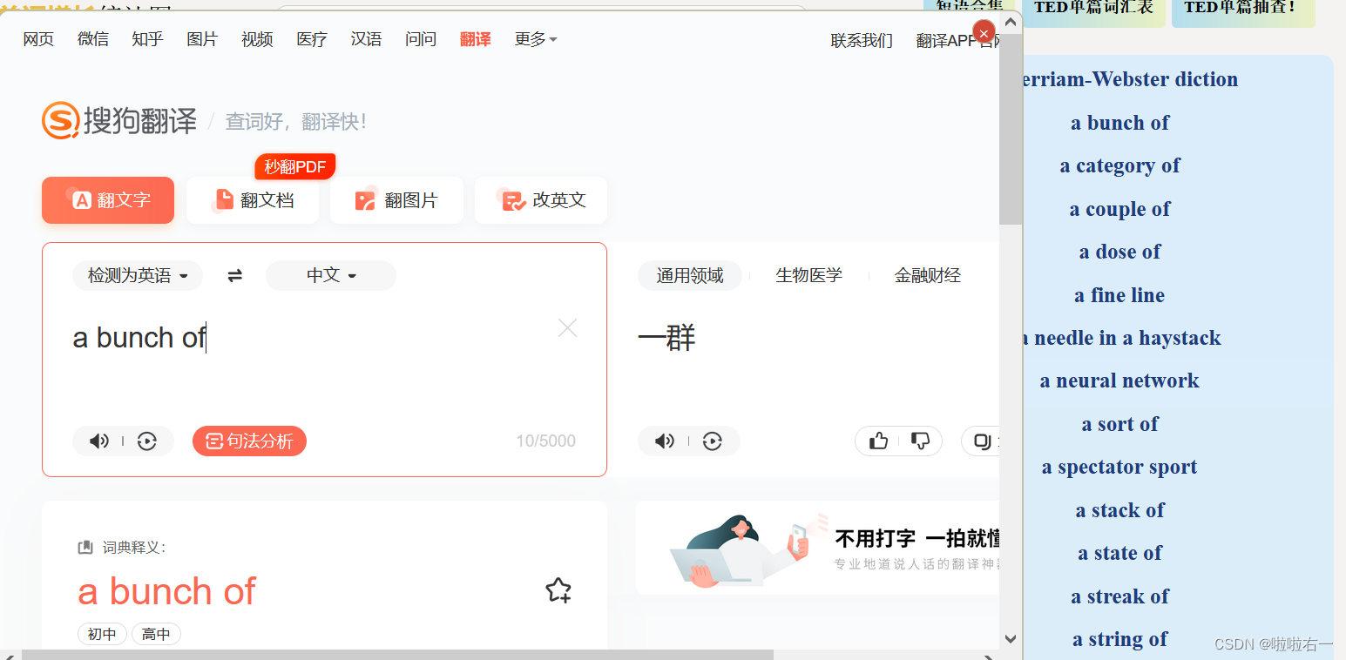
Task: Click the 初中 tag
Action: coord(102,634)
